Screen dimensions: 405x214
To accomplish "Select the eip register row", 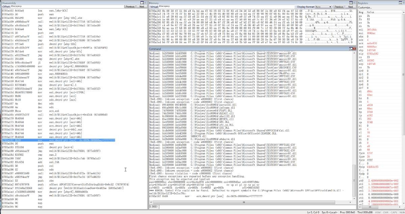I will click(380, 54).
